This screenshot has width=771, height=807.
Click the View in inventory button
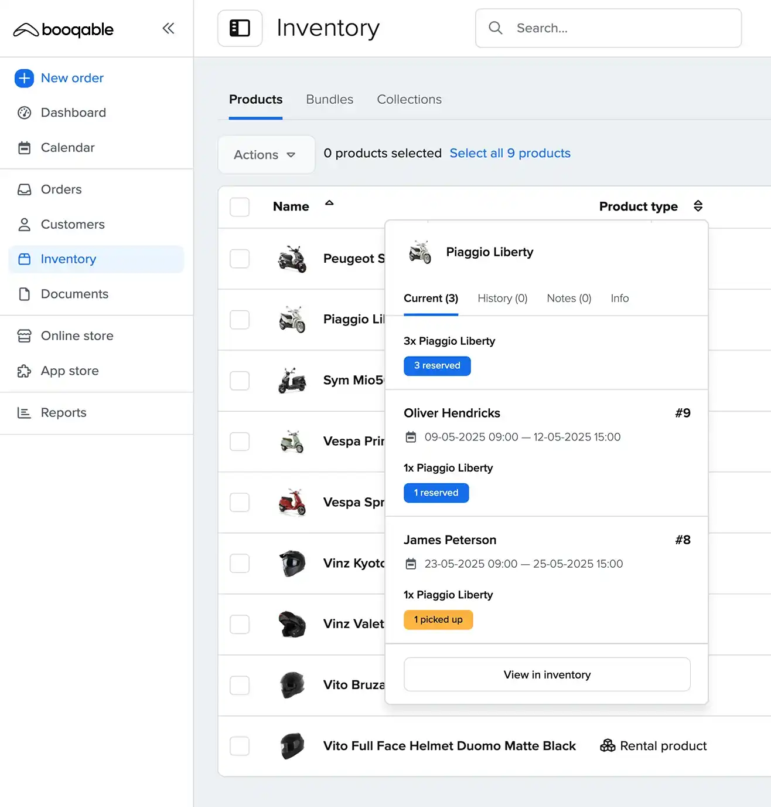547,674
